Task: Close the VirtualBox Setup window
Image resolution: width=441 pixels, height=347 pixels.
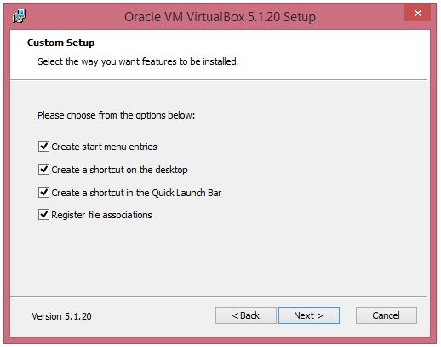Action: pyautogui.click(x=417, y=13)
